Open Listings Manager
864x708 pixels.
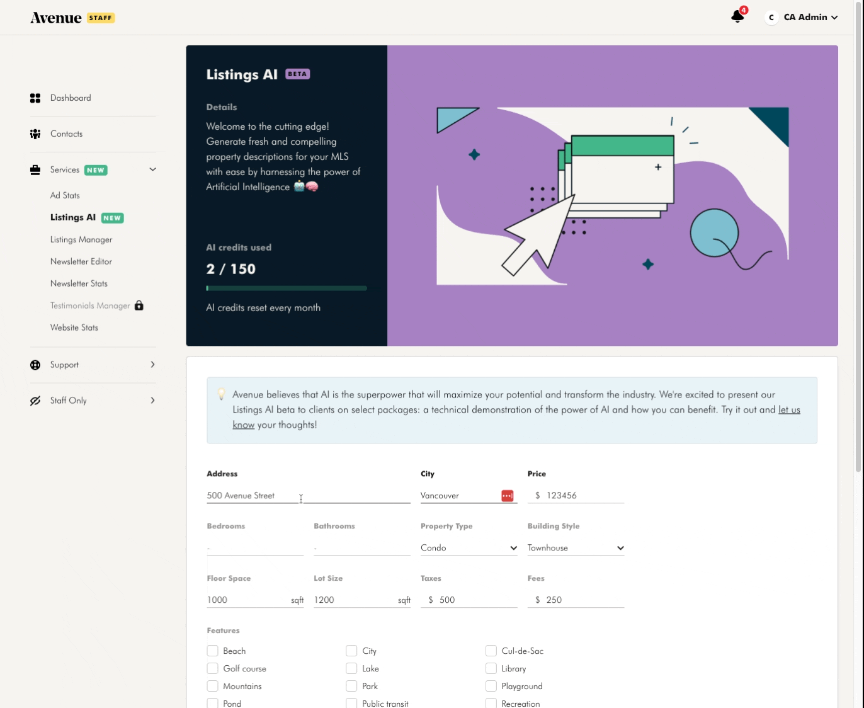click(x=81, y=239)
